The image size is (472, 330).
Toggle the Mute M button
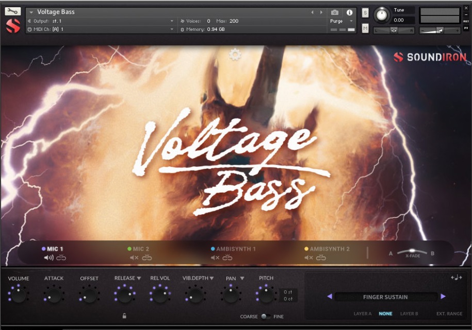pyautogui.click(x=365, y=28)
